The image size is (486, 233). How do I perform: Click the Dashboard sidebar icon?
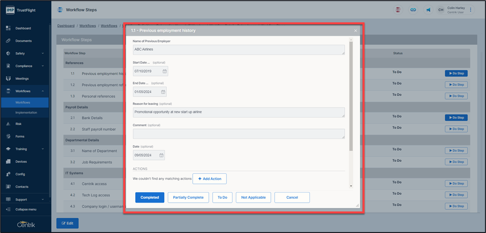[8, 28]
